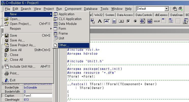Switch to the dbExpress palette tab
Viewport: 189px width, 102px height.
(161, 15)
